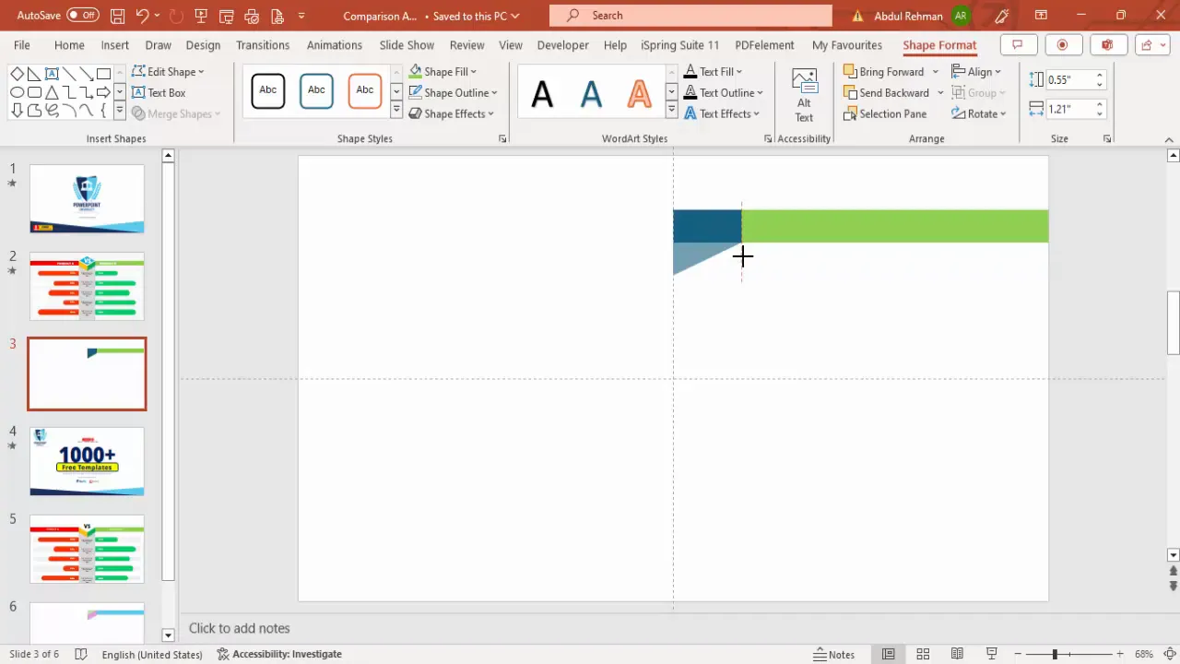Open the Rotate dropdown
1180x664 pixels.
tap(979, 113)
